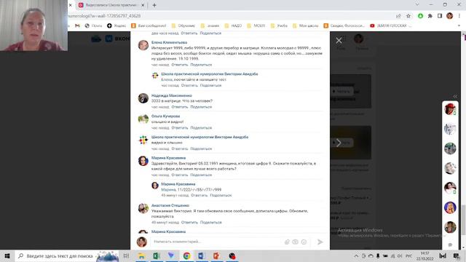Open the 'Почта' bookmark

coord(93,26)
